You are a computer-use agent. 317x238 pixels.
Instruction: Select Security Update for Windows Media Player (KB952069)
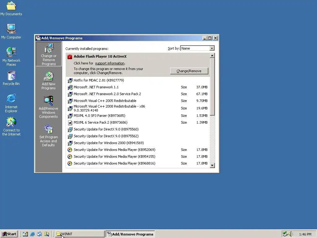point(138,150)
